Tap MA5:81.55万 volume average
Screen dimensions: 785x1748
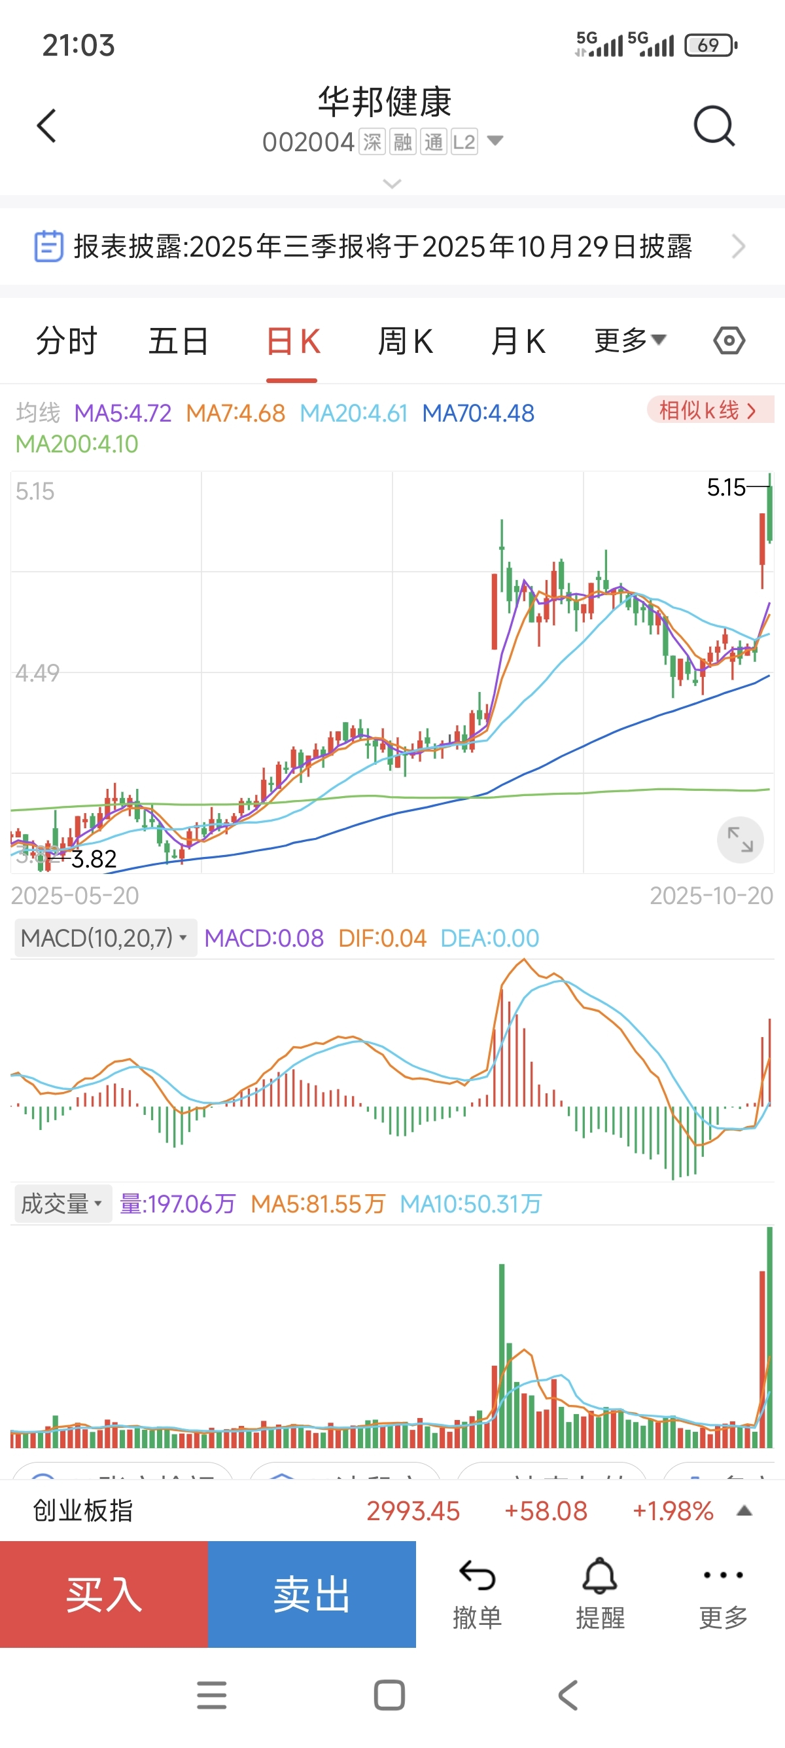click(x=318, y=1205)
